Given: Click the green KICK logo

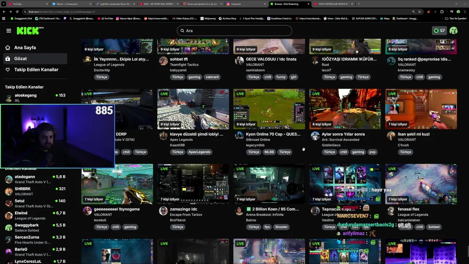Looking at the screenshot, I should click(x=30, y=30).
